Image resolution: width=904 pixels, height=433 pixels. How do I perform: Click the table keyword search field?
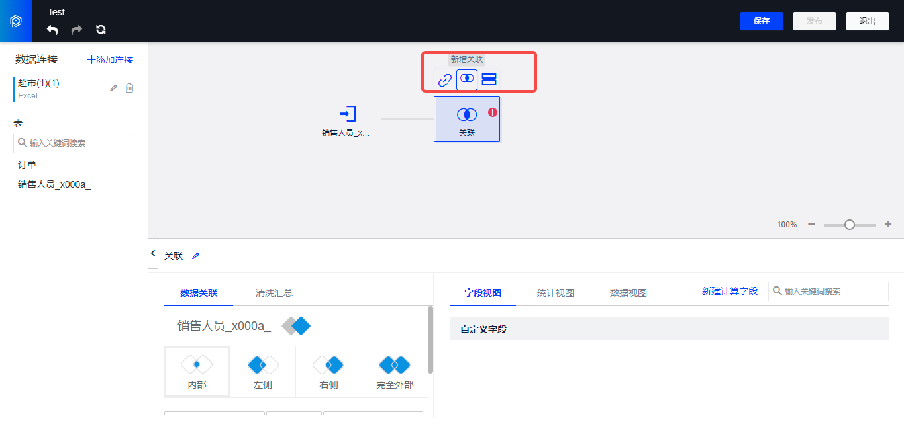pos(74,143)
